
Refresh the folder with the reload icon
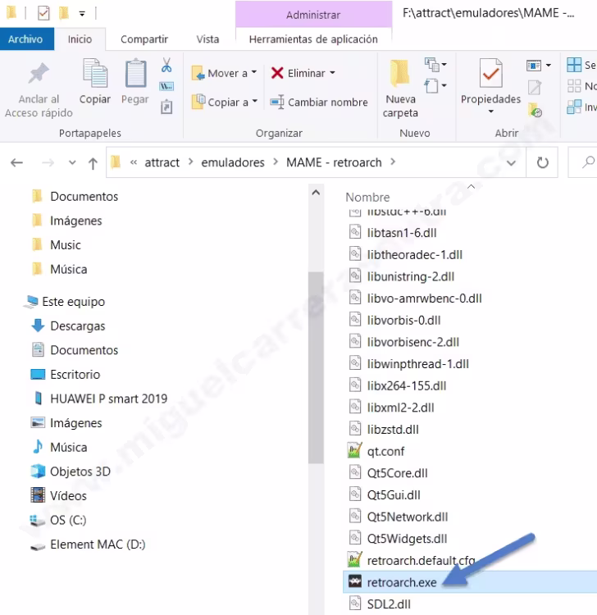click(543, 162)
